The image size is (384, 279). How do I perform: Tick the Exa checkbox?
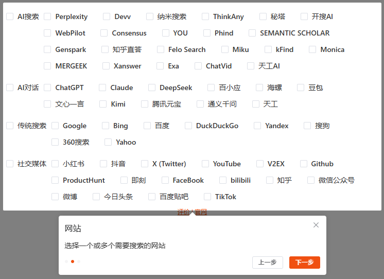tap(160, 66)
